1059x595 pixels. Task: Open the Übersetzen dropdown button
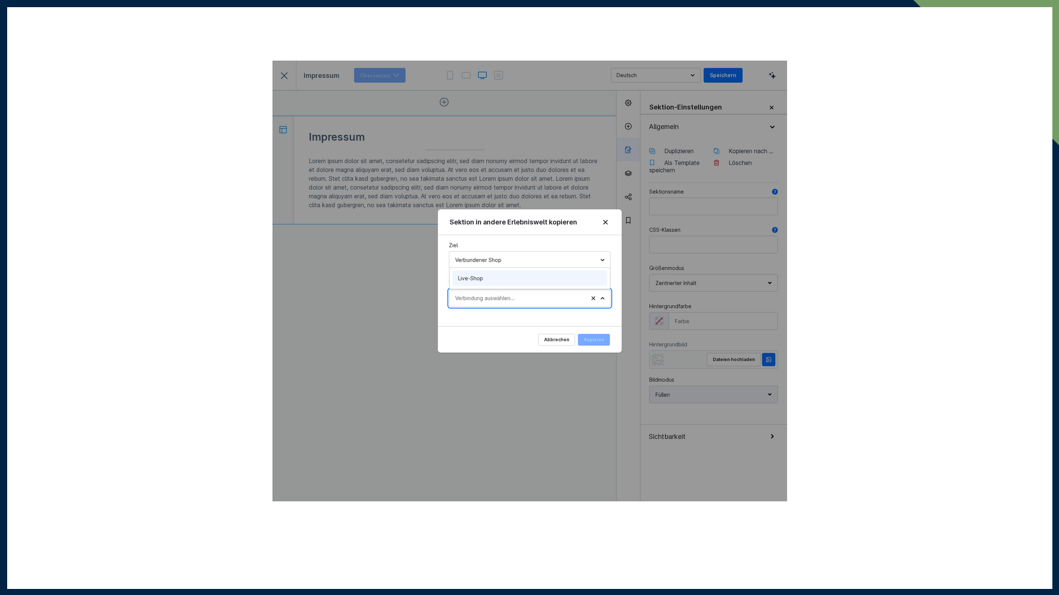click(379, 75)
